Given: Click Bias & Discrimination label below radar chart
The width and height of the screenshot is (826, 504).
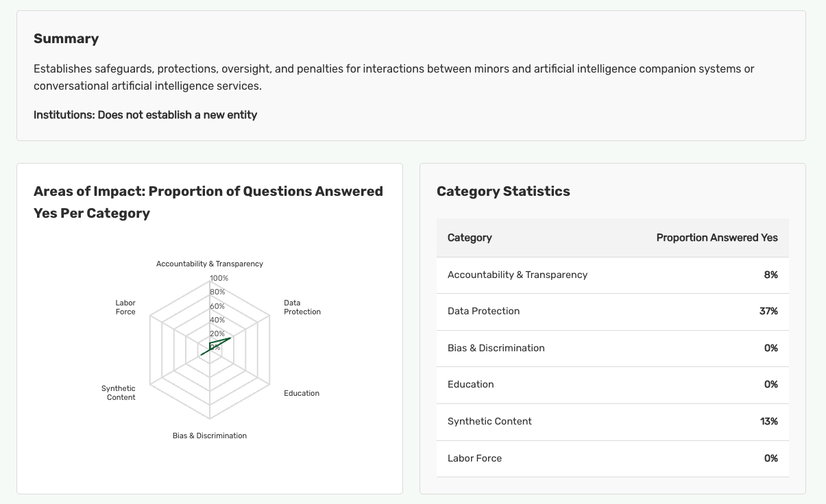Looking at the screenshot, I should pos(209,436).
